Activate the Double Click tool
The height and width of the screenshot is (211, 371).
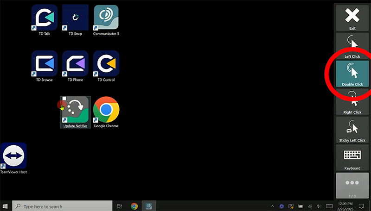coord(352,73)
